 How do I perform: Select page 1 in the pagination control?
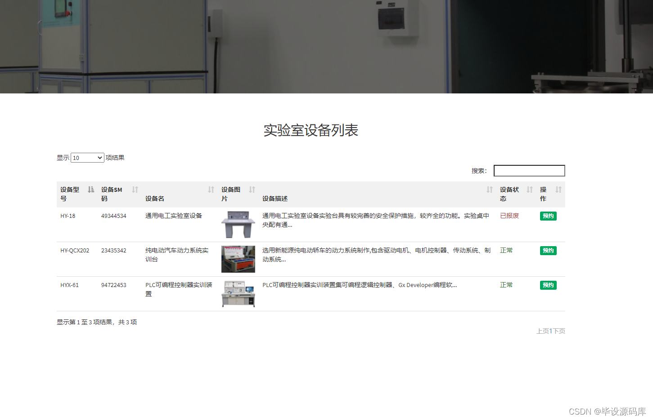click(x=550, y=331)
